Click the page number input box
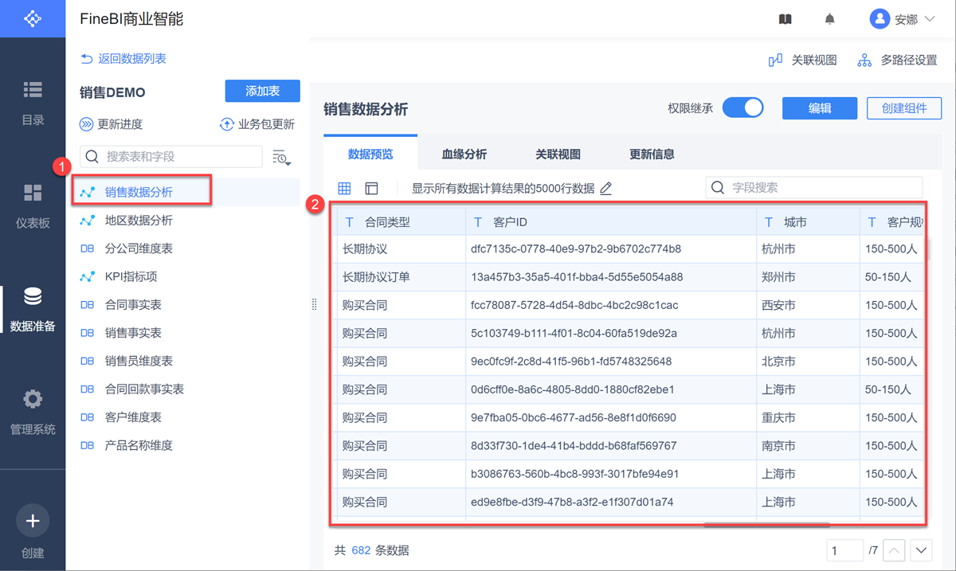Screen dimensions: 956x571 click(844, 550)
